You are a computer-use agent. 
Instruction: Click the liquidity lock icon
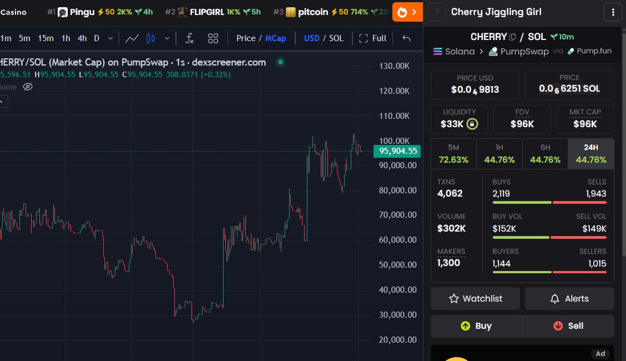pos(472,124)
